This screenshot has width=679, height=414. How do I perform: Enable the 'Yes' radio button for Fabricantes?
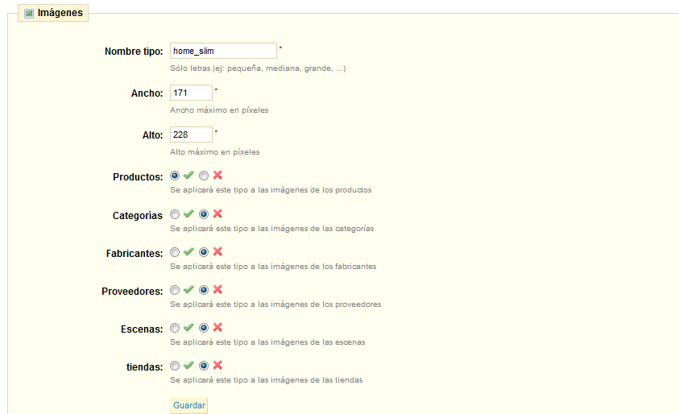pyautogui.click(x=175, y=252)
